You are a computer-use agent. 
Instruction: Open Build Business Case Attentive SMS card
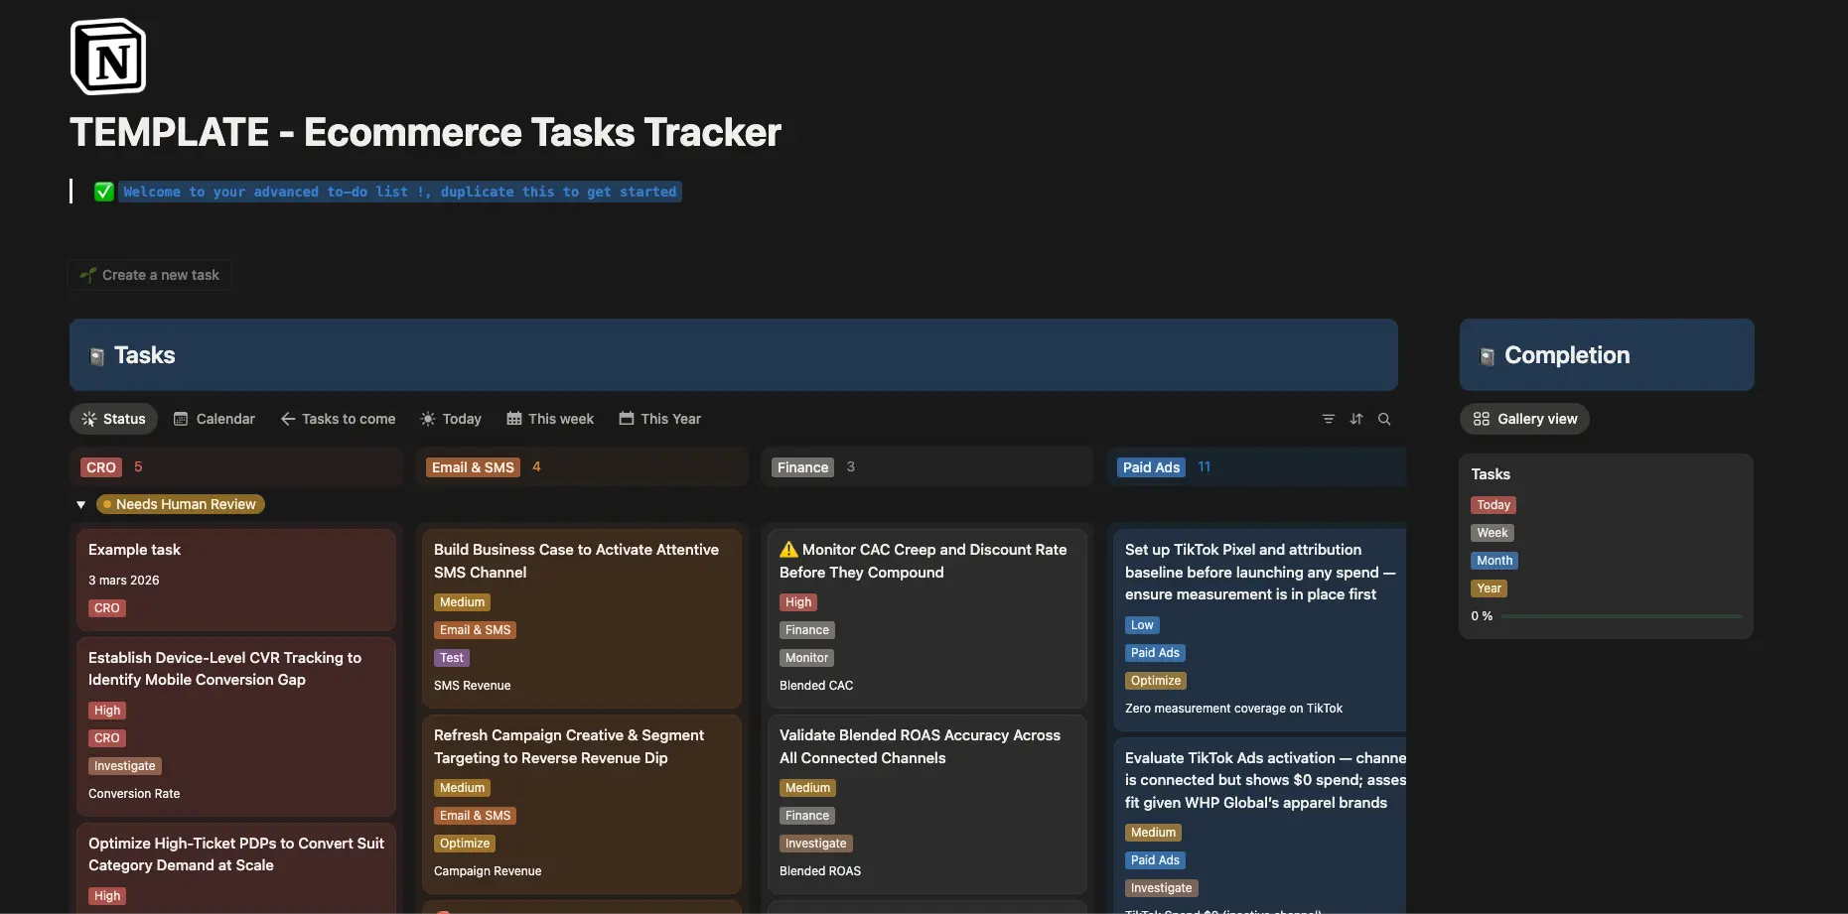582,618
